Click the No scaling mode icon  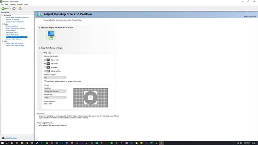48,67
